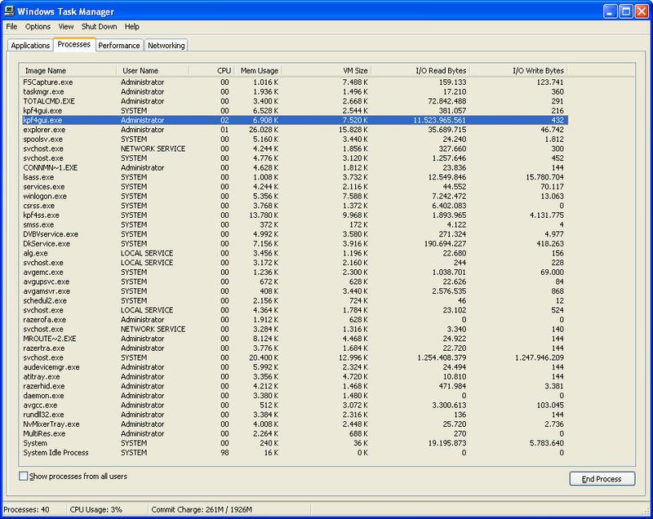Select the spoolsv.exe process
The image size is (653, 519).
coord(295,140)
